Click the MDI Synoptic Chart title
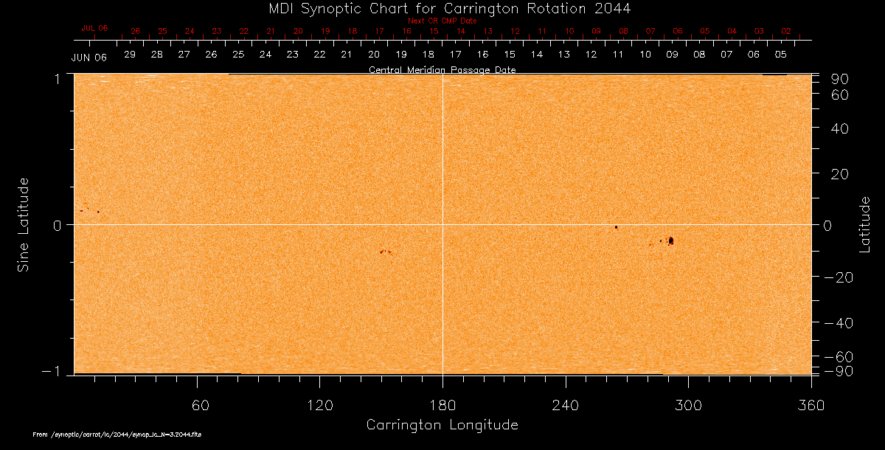 point(442,8)
